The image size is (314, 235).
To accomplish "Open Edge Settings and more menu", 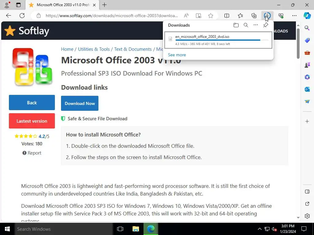I will (294, 16).
